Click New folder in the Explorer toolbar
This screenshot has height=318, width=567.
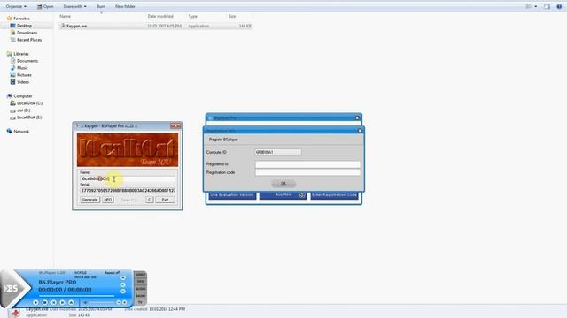[125, 6]
